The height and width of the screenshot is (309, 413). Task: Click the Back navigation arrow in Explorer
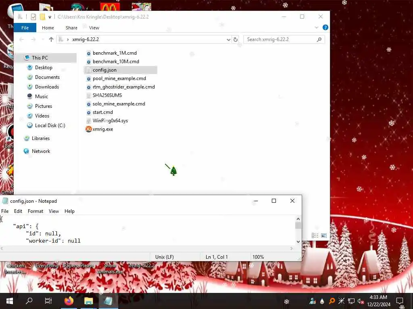(x=22, y=39)
